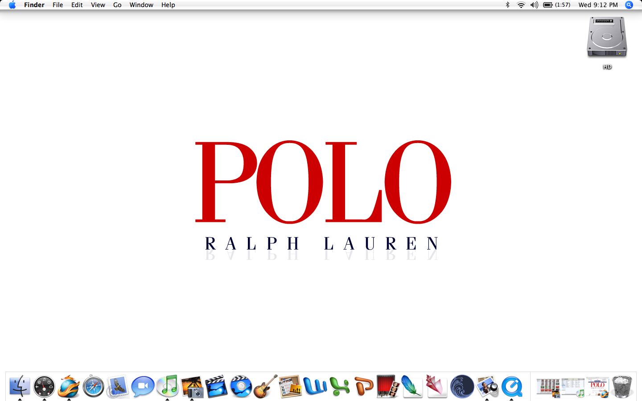This screenshot has height=401, width=642.
Task: Open the Window menu
Action: tap(141, 5)
